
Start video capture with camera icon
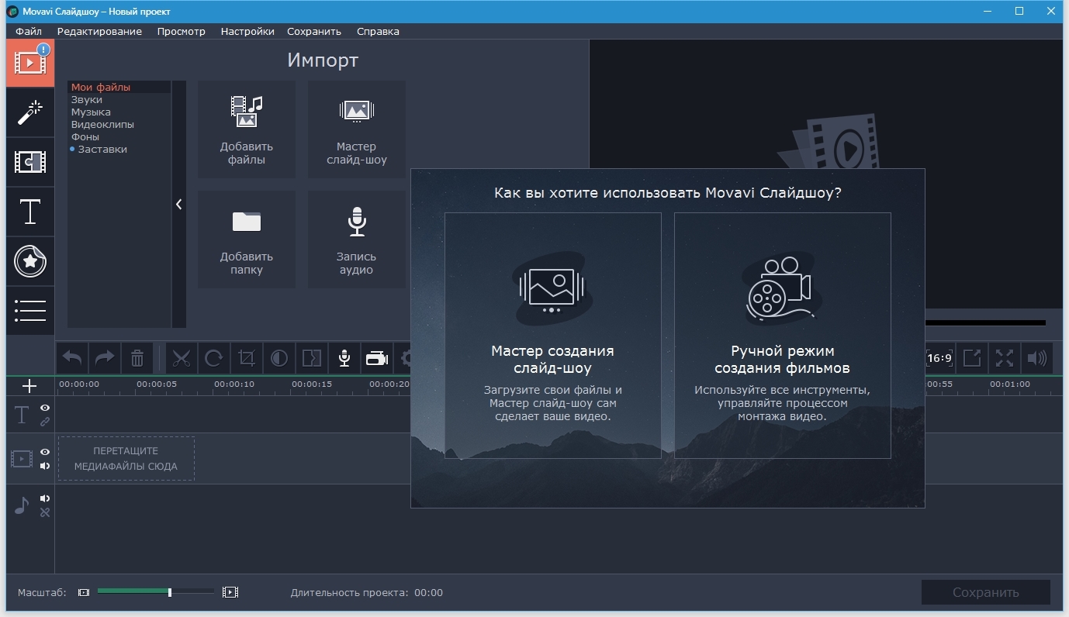tap(377, 358)
